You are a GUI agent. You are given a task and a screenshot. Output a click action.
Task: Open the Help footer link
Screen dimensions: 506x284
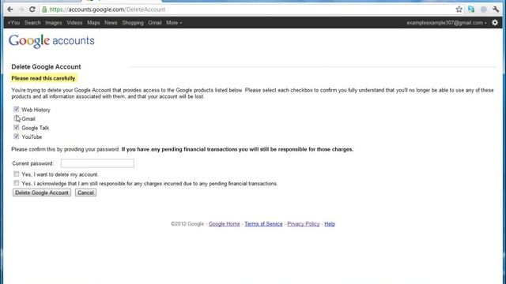330,224
